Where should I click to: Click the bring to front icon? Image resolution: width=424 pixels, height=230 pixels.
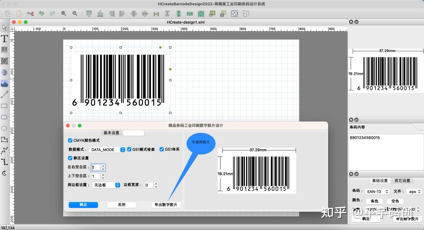coord(212,14)
